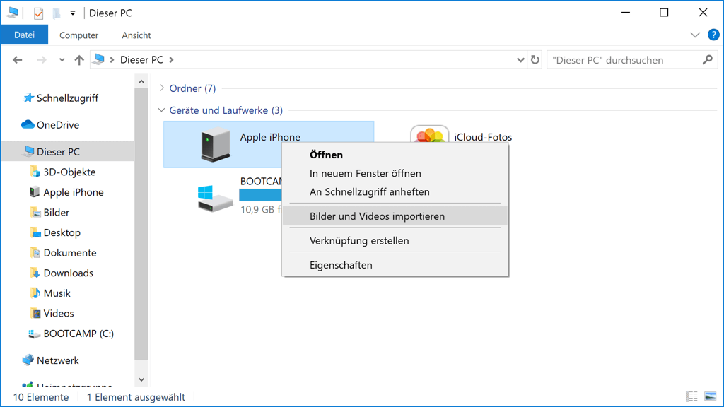Choose An Schnellzugriff anheften

tap(395, 191)
